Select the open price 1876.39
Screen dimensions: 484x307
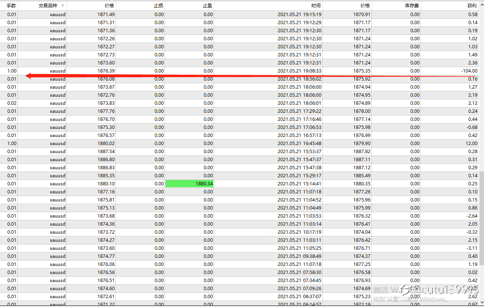106,71
